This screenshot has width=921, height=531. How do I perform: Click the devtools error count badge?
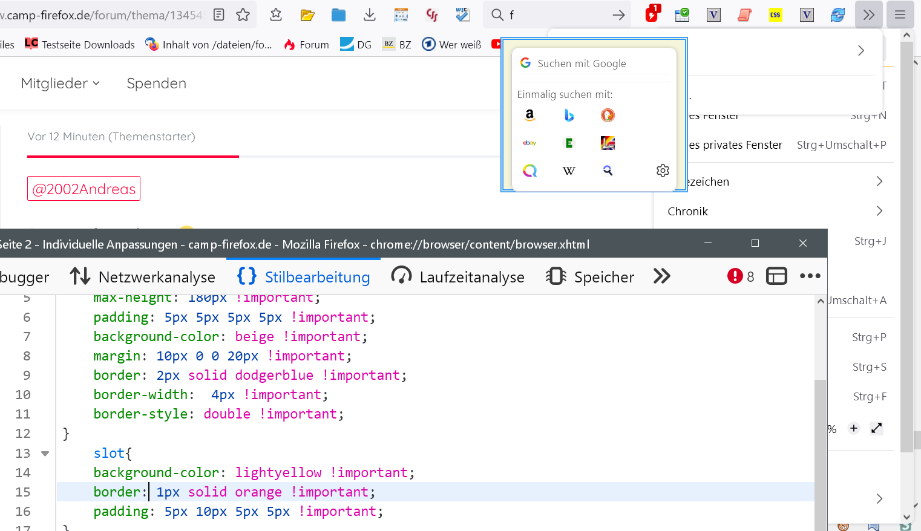click(x=741, y=276)
